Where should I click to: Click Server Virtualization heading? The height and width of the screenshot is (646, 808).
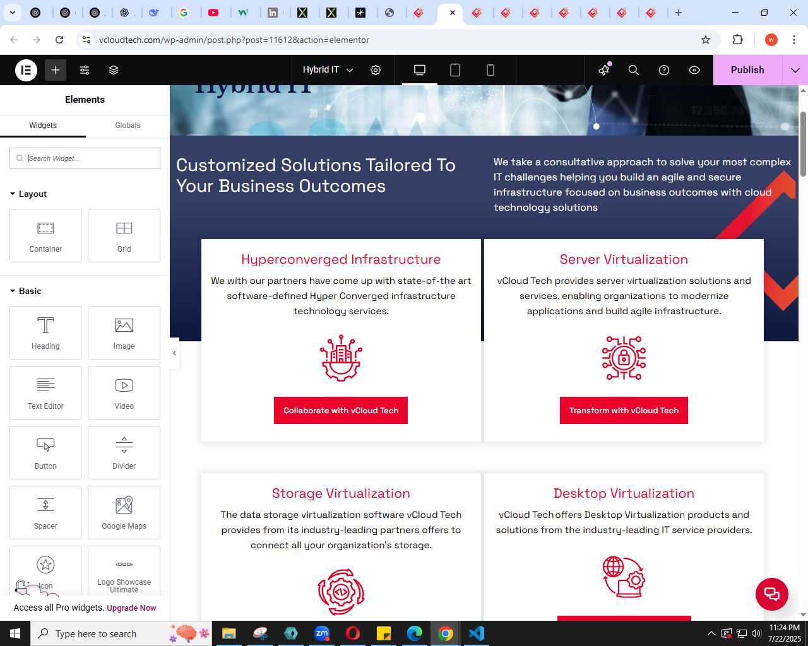coord(624,259)
